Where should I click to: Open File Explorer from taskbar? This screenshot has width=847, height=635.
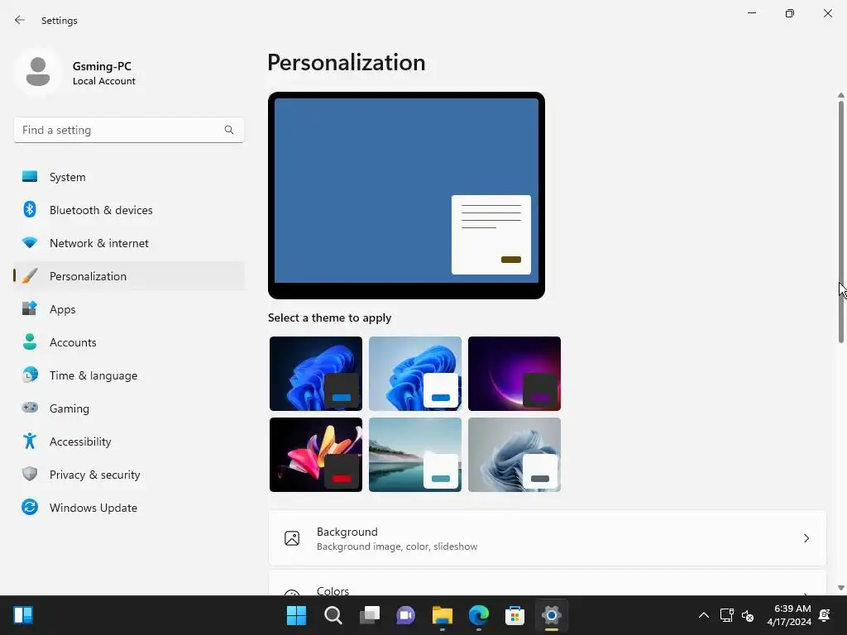[442, 615]
